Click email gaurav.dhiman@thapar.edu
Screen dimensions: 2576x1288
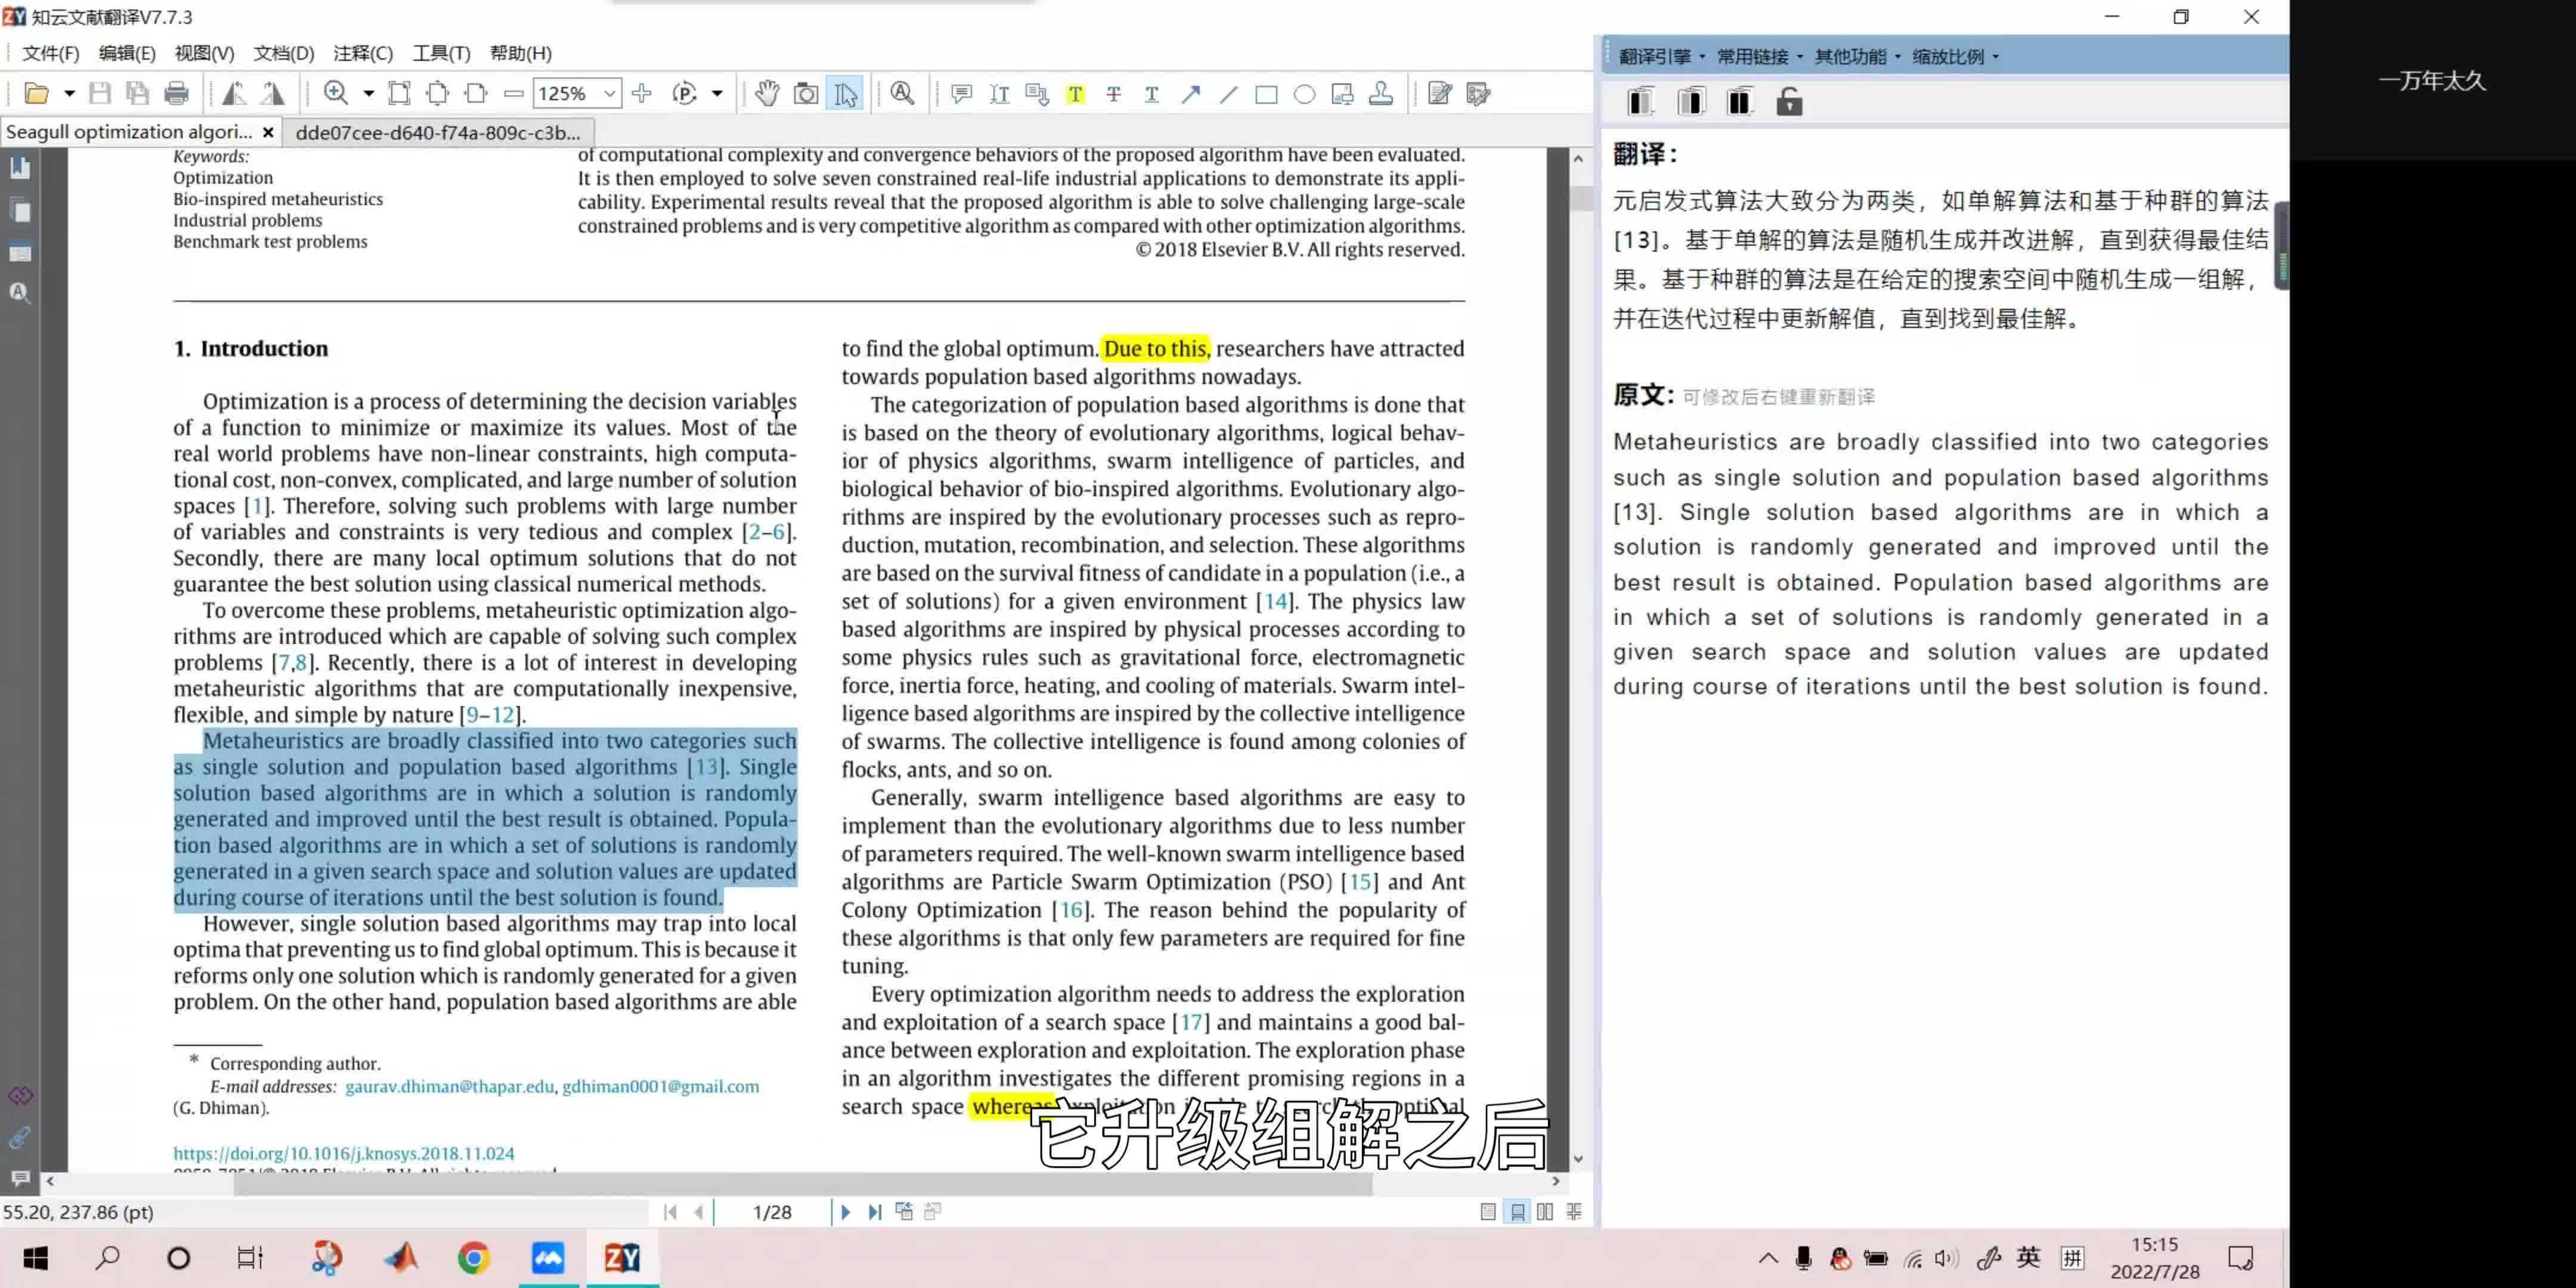click(449, 1086)
